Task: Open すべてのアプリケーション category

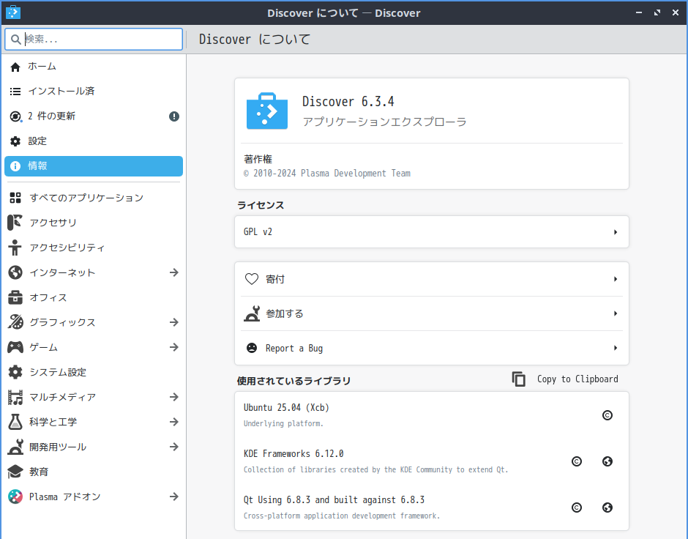Action: [x=94, y=198]
